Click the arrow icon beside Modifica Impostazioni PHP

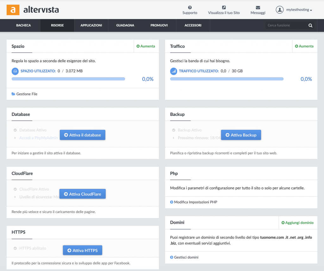171,202
